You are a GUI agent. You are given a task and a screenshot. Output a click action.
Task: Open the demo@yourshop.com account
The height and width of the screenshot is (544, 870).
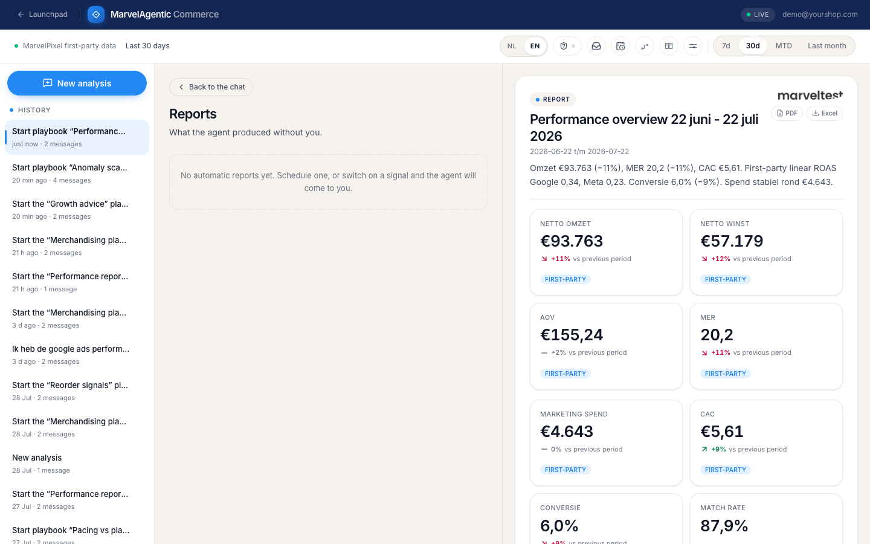pos(820,15)
